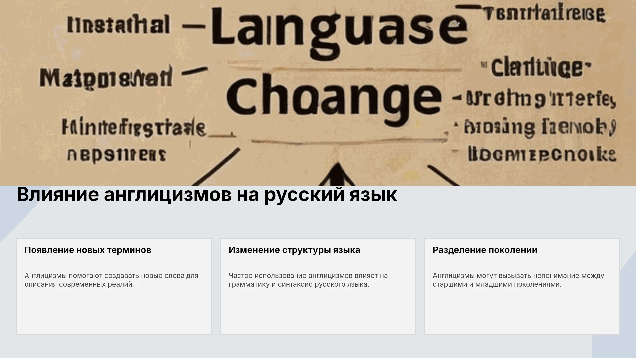Screen dimensions: 636x358
Task: Click the 'Claniuge' label in the image
Action: coord(537,67)
